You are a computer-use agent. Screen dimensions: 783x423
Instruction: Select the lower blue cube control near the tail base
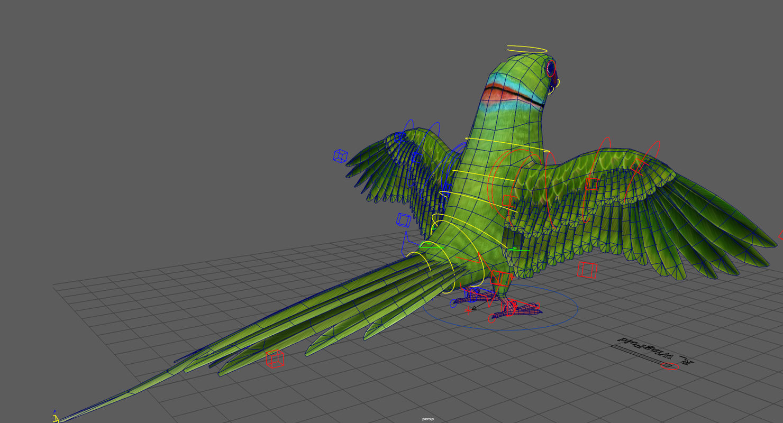(x=404, y=220)
